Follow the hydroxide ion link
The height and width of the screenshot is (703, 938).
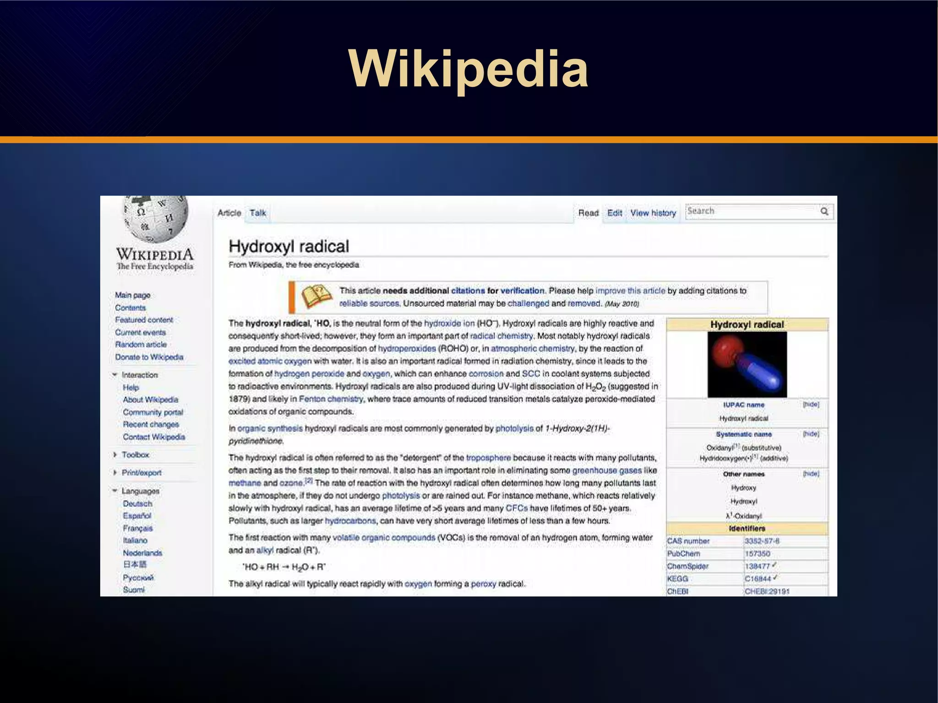pos(449,324)
